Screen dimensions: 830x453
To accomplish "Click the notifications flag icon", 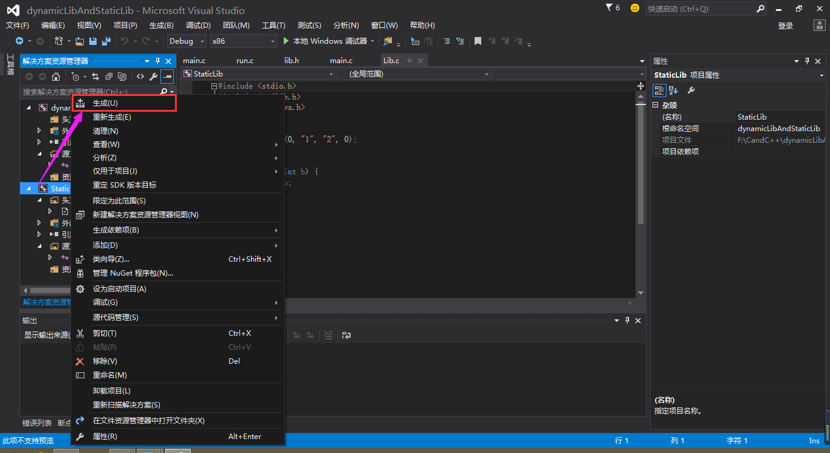I will [x=610, y=8].
